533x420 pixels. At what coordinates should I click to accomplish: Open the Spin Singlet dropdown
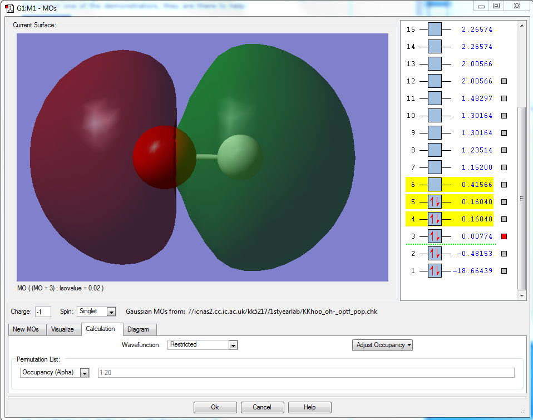click(111, 312)
